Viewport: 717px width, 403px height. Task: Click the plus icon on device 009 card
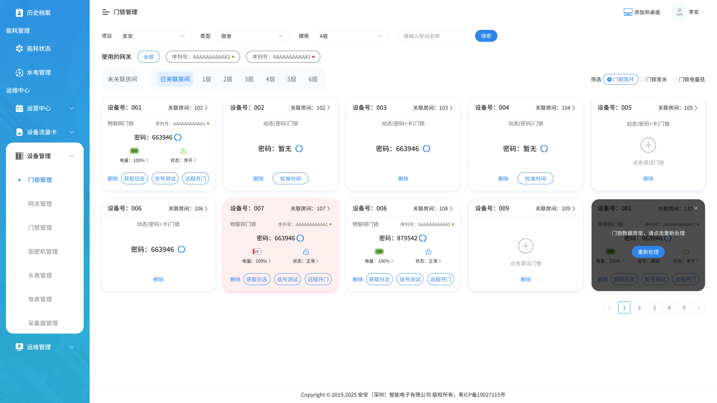tap(525, 246)
